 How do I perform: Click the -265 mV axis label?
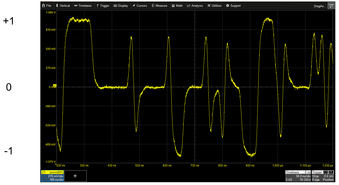coord(50,106)
